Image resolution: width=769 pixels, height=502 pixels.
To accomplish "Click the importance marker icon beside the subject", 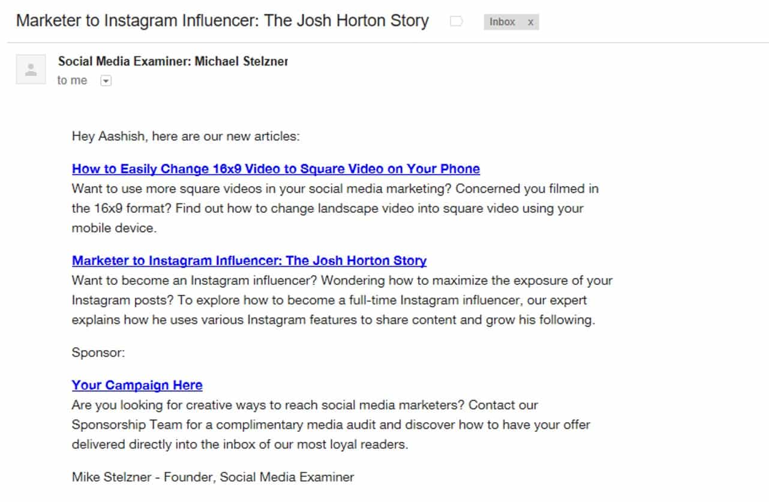I will pyautogui.click(x=456, y=22).
